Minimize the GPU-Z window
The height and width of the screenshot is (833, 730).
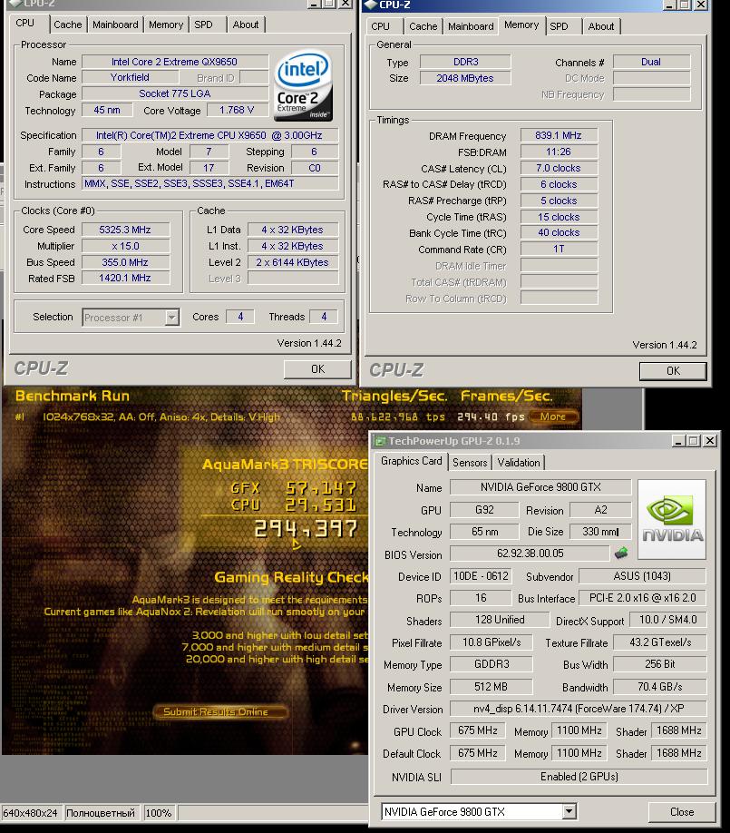tap(678, 440)
